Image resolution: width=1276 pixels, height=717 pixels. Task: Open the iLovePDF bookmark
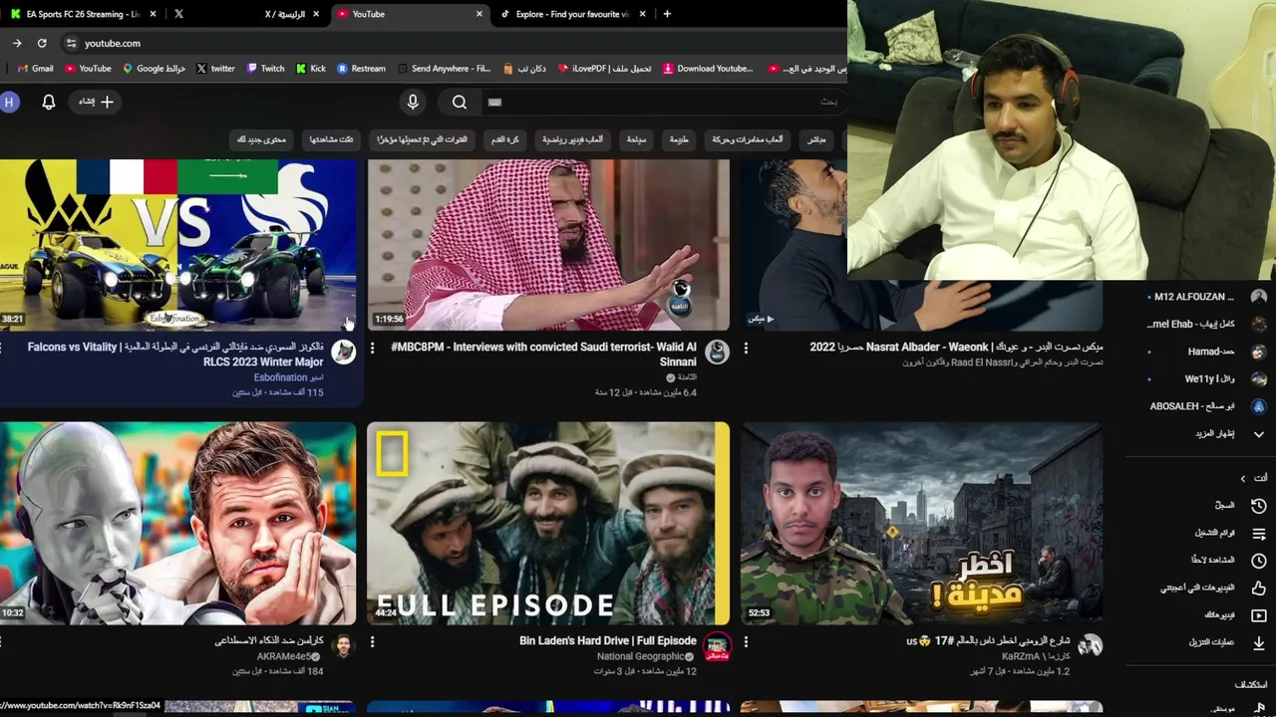pos(604,69)
